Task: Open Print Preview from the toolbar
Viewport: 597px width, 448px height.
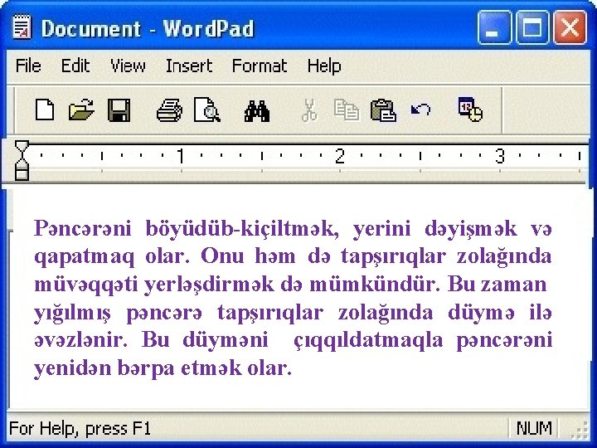Action: coord(206,110)
